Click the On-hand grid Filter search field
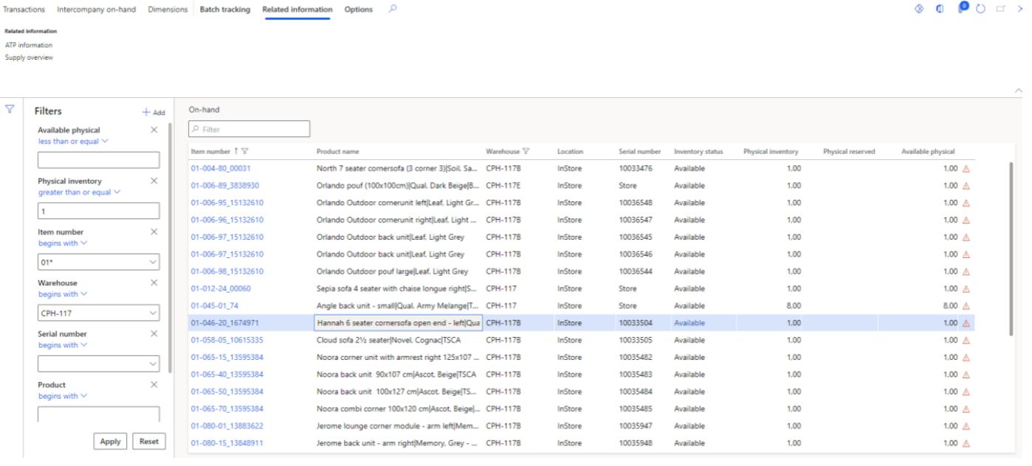The width and height of the screenshot is (1032, 466). 249,129
